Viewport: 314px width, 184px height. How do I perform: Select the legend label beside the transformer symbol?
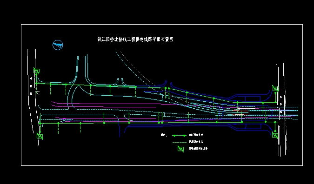click(198, 148)
